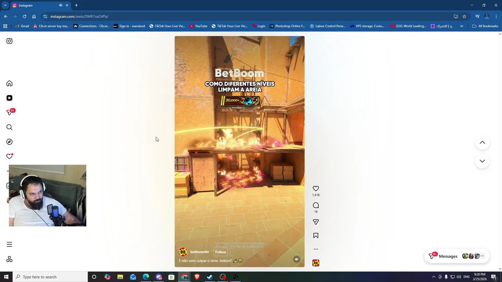Open reel options three-dots menu

316,249
